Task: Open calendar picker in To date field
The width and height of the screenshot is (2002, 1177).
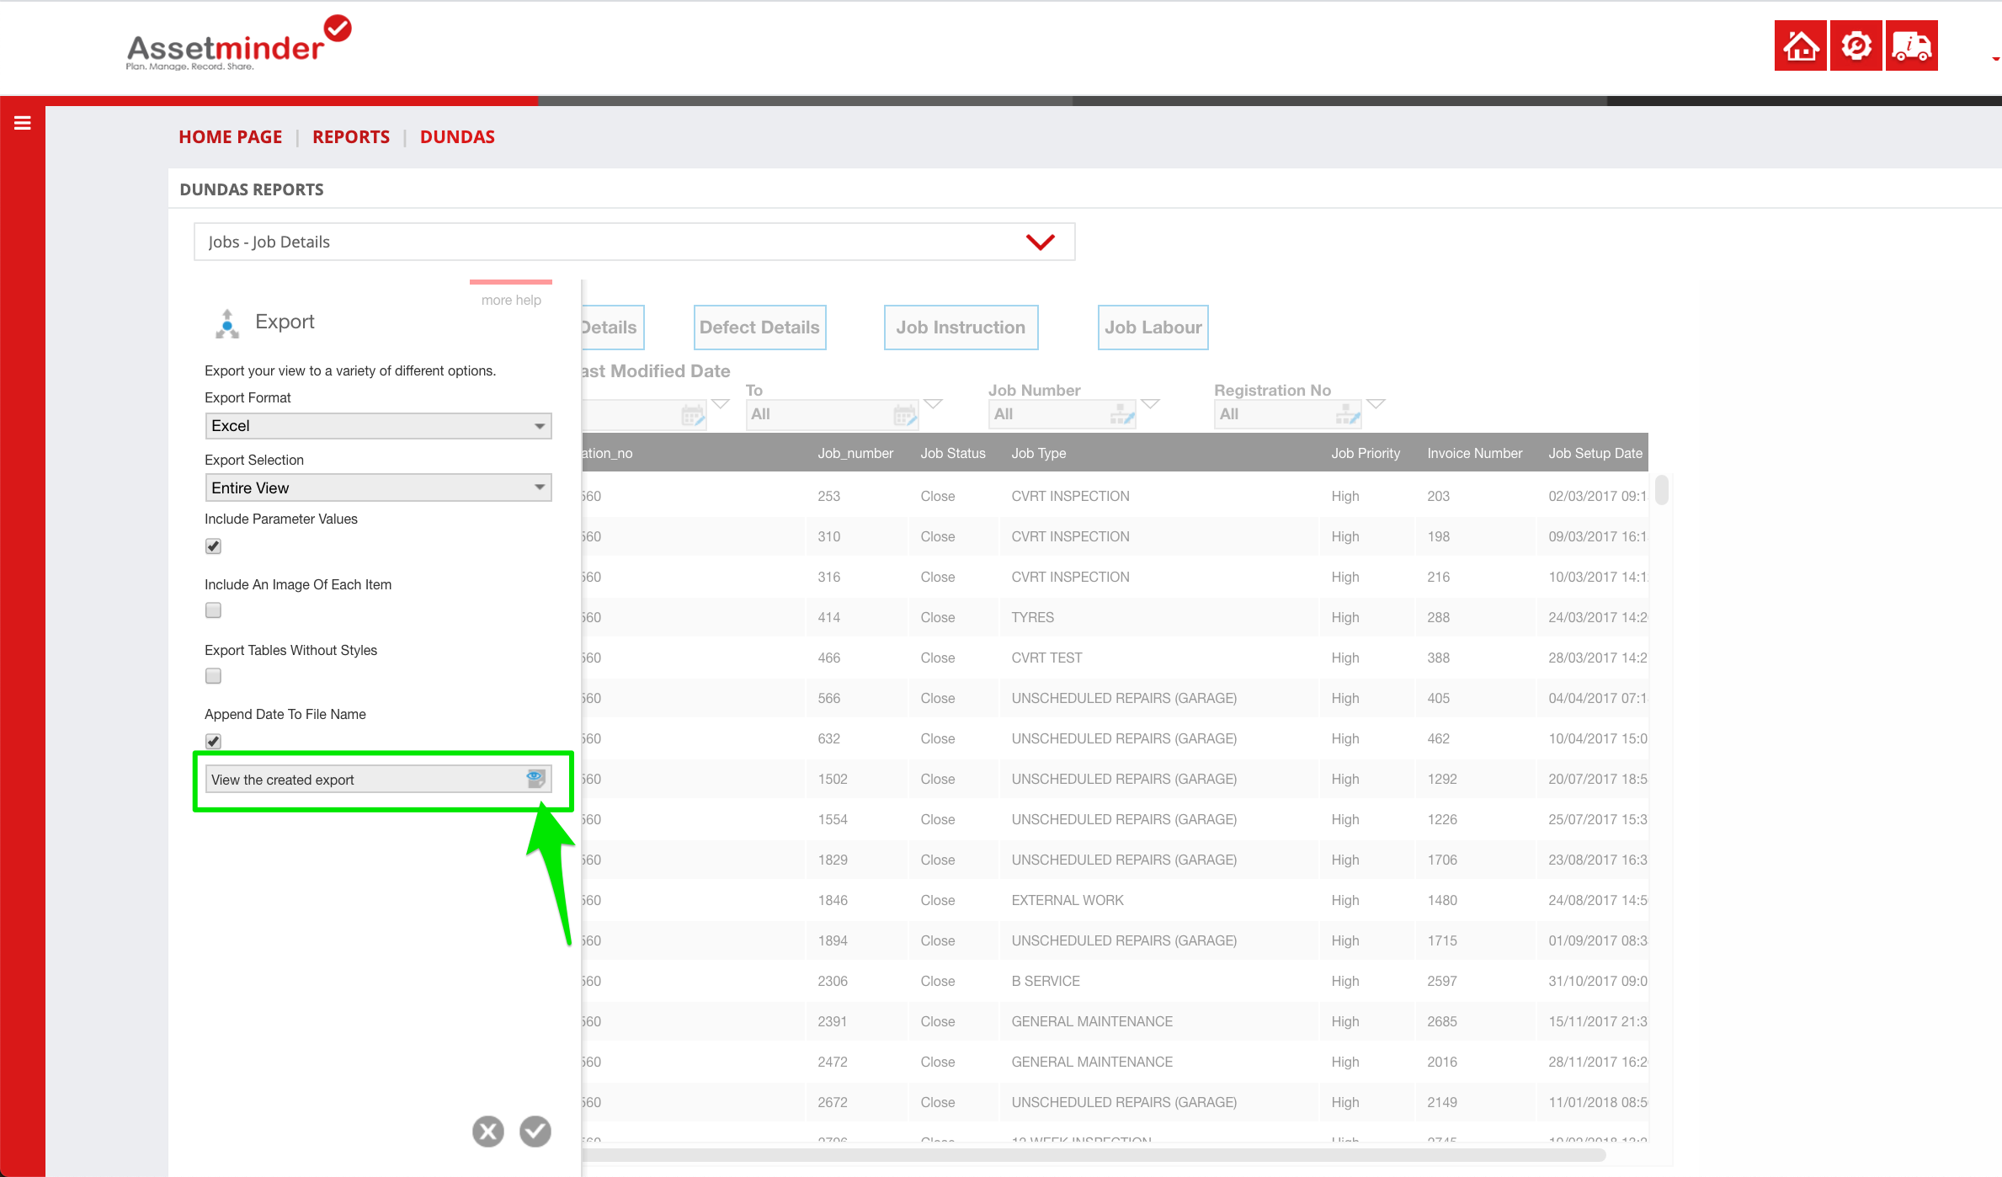Action: coord(904,414)
